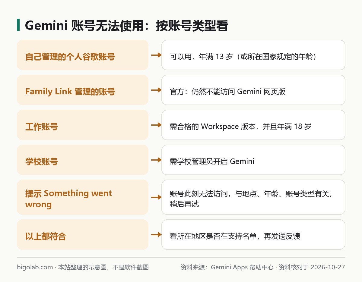
Task: Select the text '需学校管理员开启 Gemini'
Action: coord(212,161)
